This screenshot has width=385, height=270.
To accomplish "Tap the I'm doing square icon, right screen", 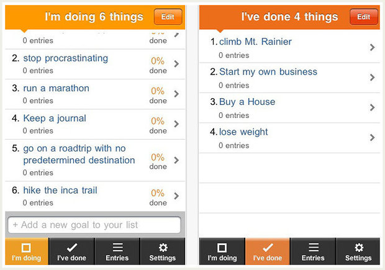I will point(222,248).
